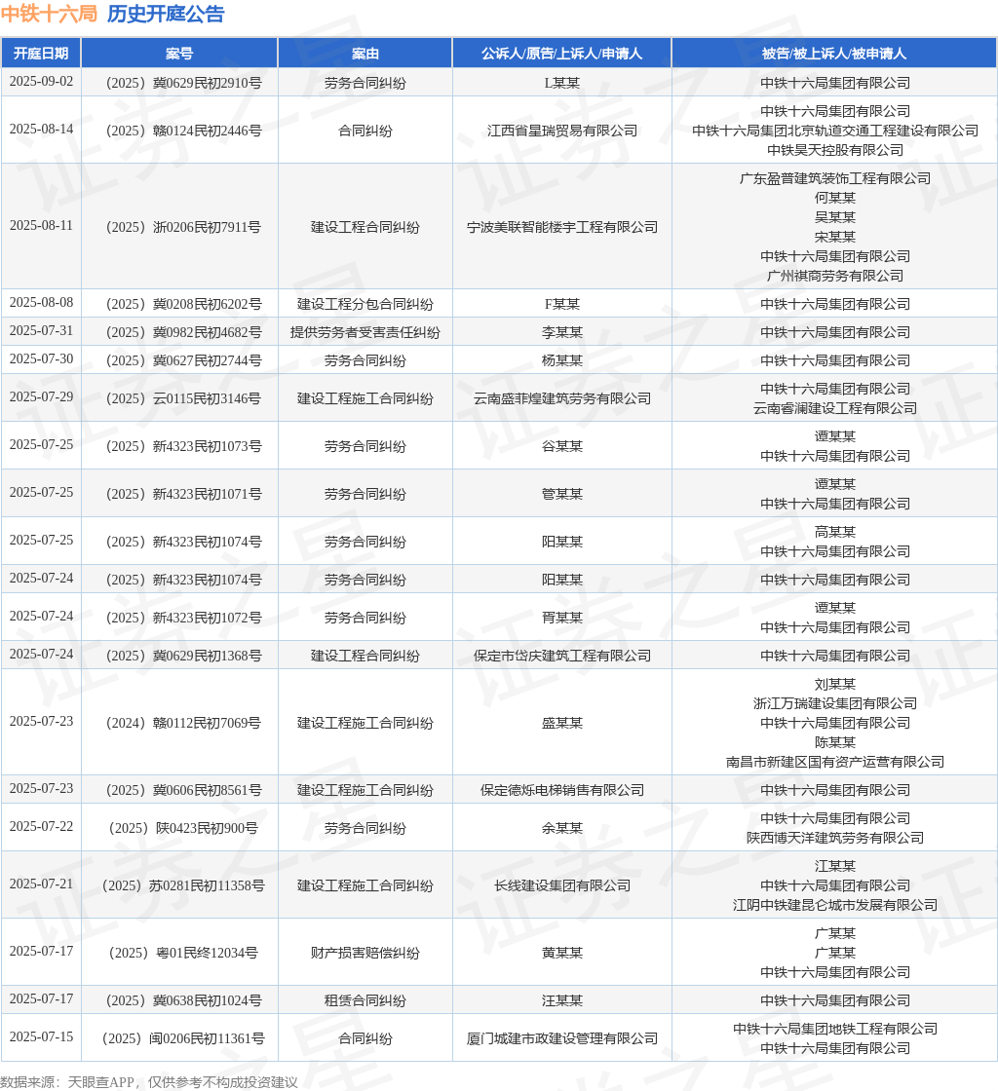This screenshot has height=1091, width=998.
Task: Click defendant 陈某某
Action: [835, 742]
